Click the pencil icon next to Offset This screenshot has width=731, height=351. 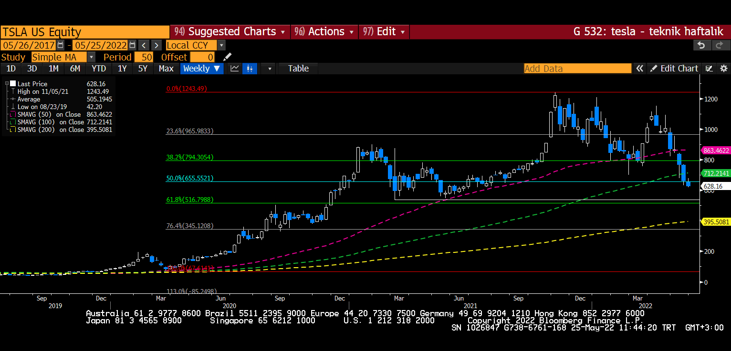pos(227,57)
